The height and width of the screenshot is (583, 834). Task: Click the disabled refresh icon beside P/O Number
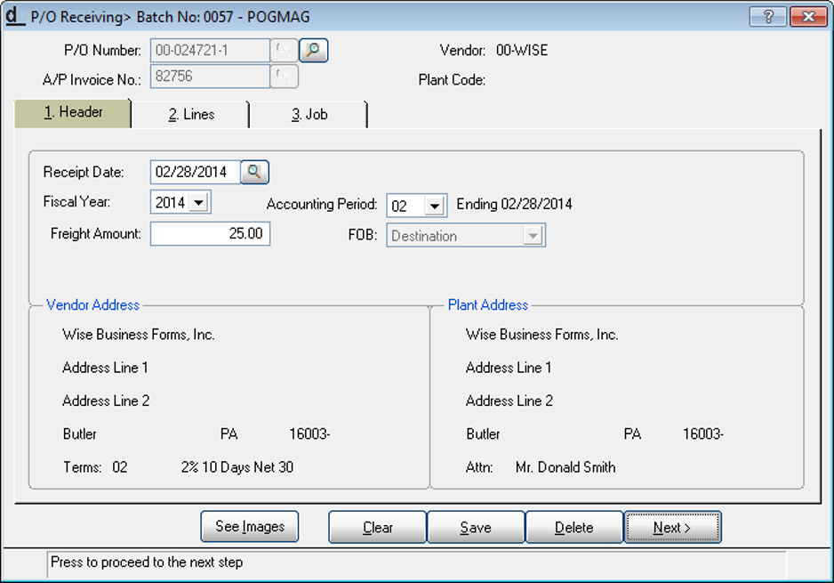pos(284,51)
